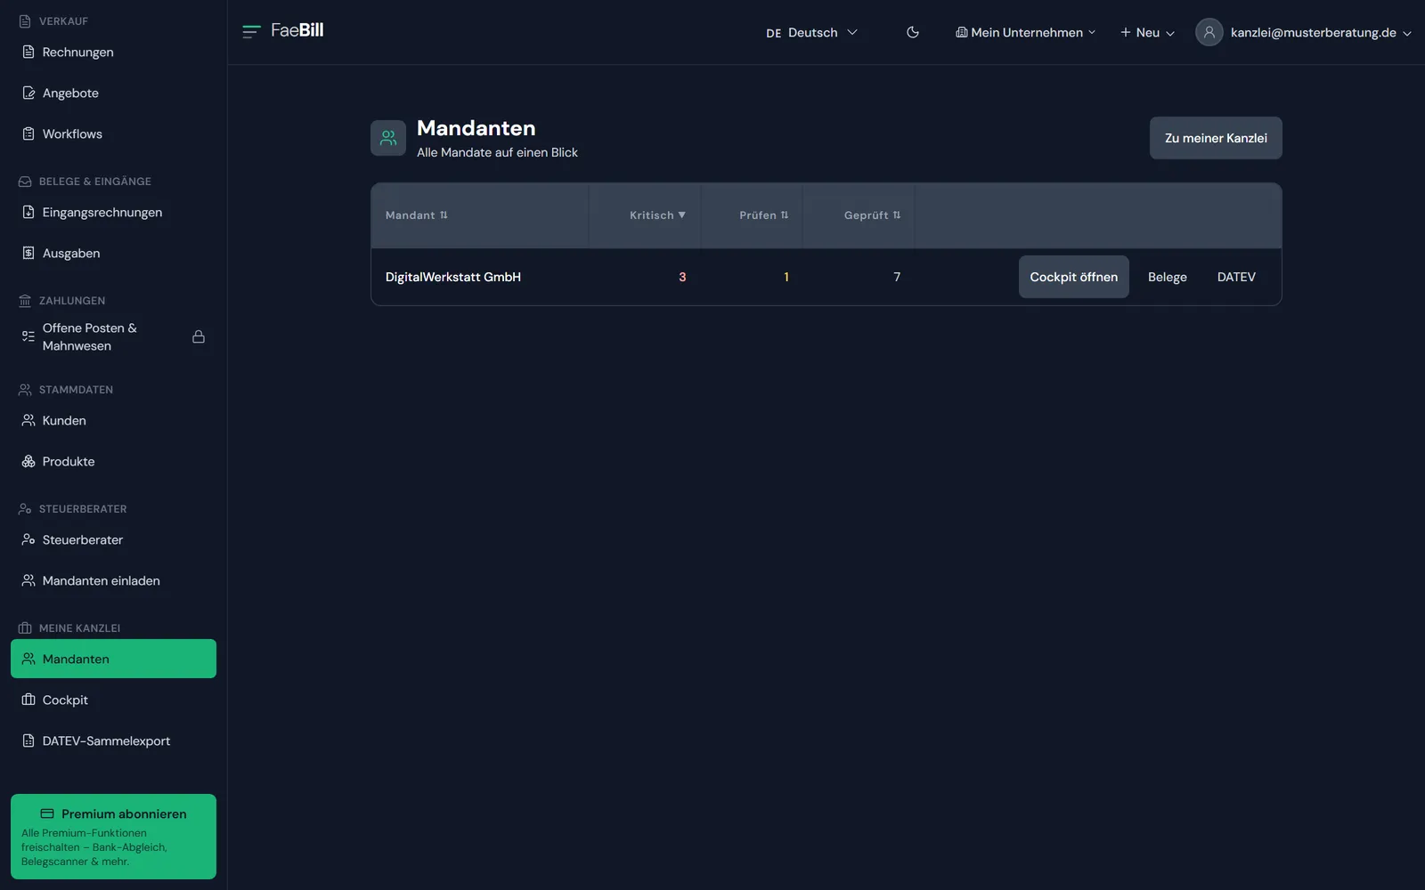
Task: Open Belege for DigitalWerkstatt GmbH
Action: 1167,277
